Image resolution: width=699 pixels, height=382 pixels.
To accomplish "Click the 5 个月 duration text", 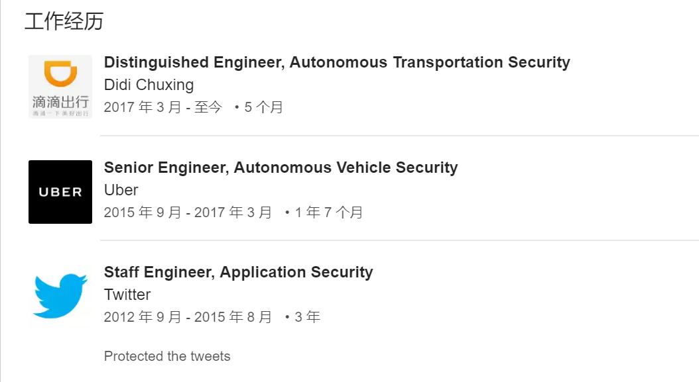I will (263, 107).
